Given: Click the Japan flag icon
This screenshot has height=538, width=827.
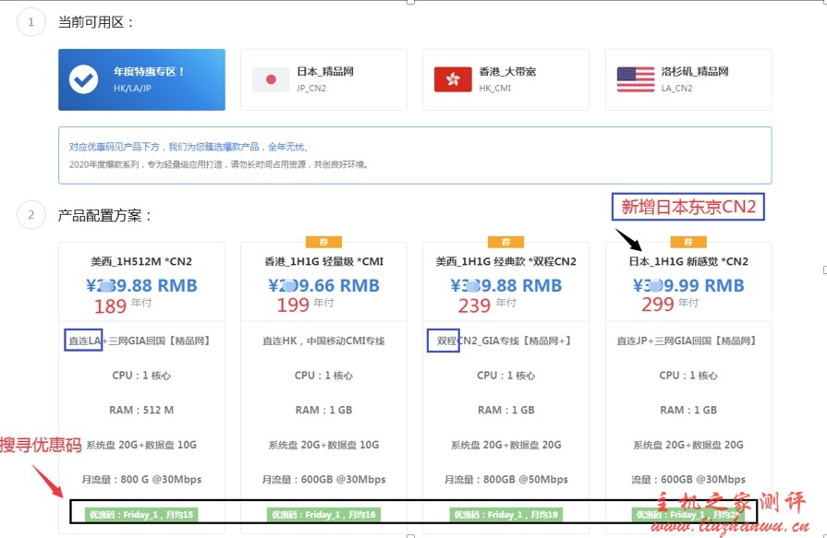Looking at the screenshot, I should (271, 79).
